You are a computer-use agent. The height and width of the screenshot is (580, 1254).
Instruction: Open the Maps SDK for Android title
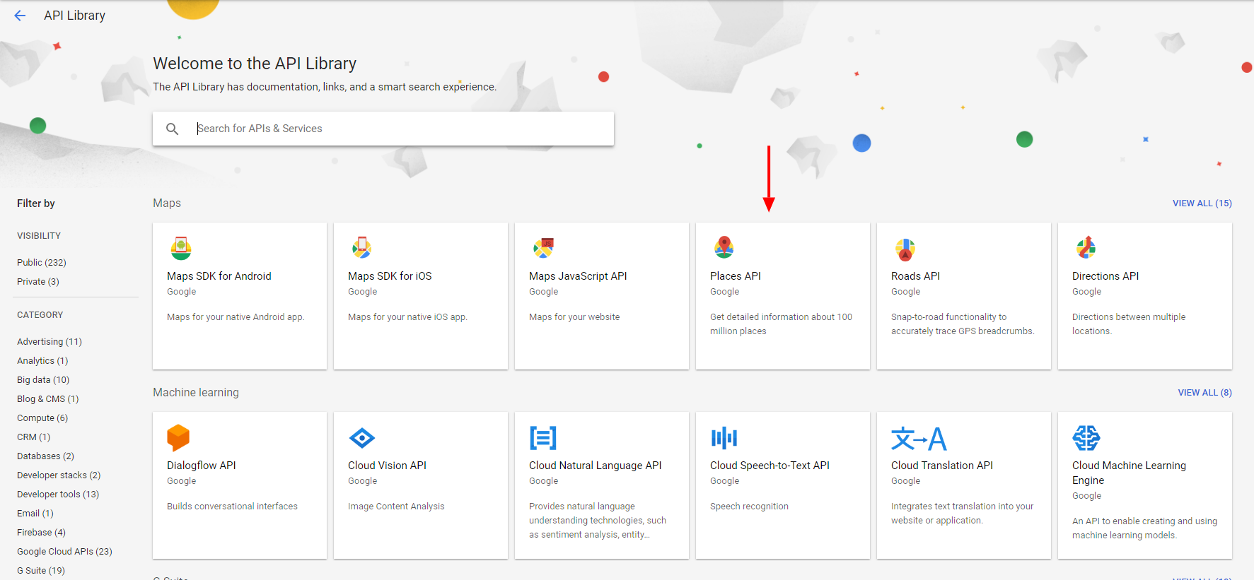click(219, 276)
